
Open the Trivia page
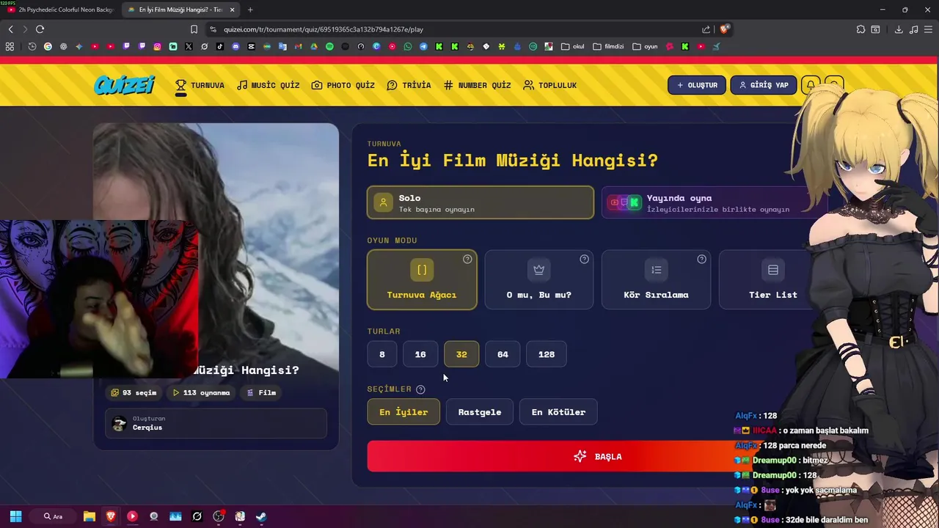click(409, 85)
